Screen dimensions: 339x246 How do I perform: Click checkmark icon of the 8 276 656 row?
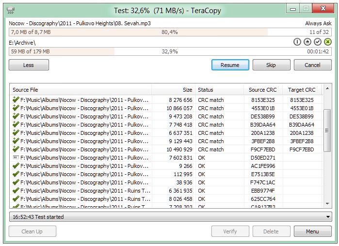[16, 99]
